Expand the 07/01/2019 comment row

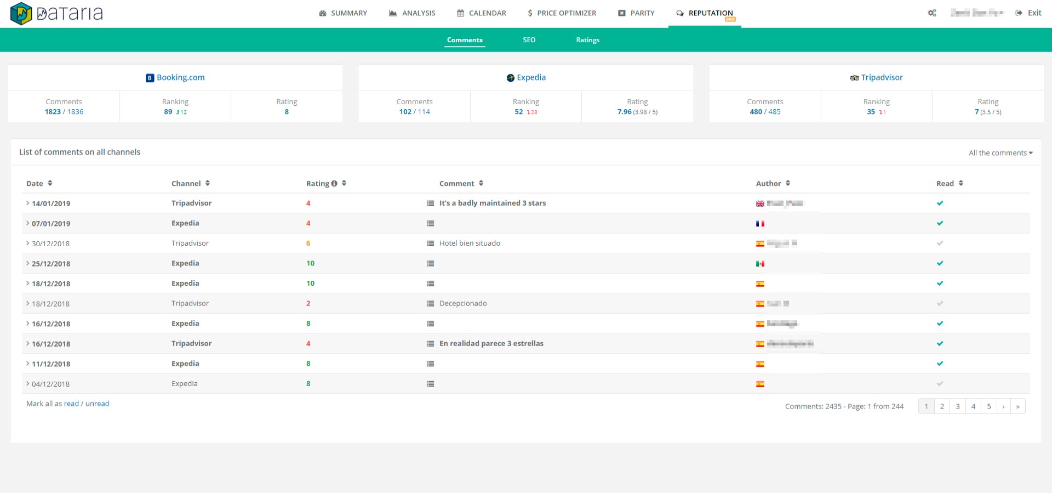[28, 223]
